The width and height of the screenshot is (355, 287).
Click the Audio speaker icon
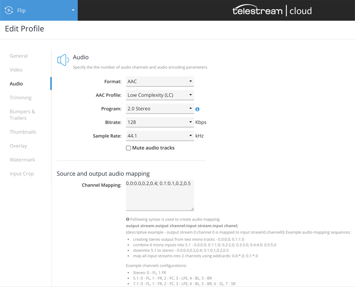pyautogui.click(x=63, y=60)
